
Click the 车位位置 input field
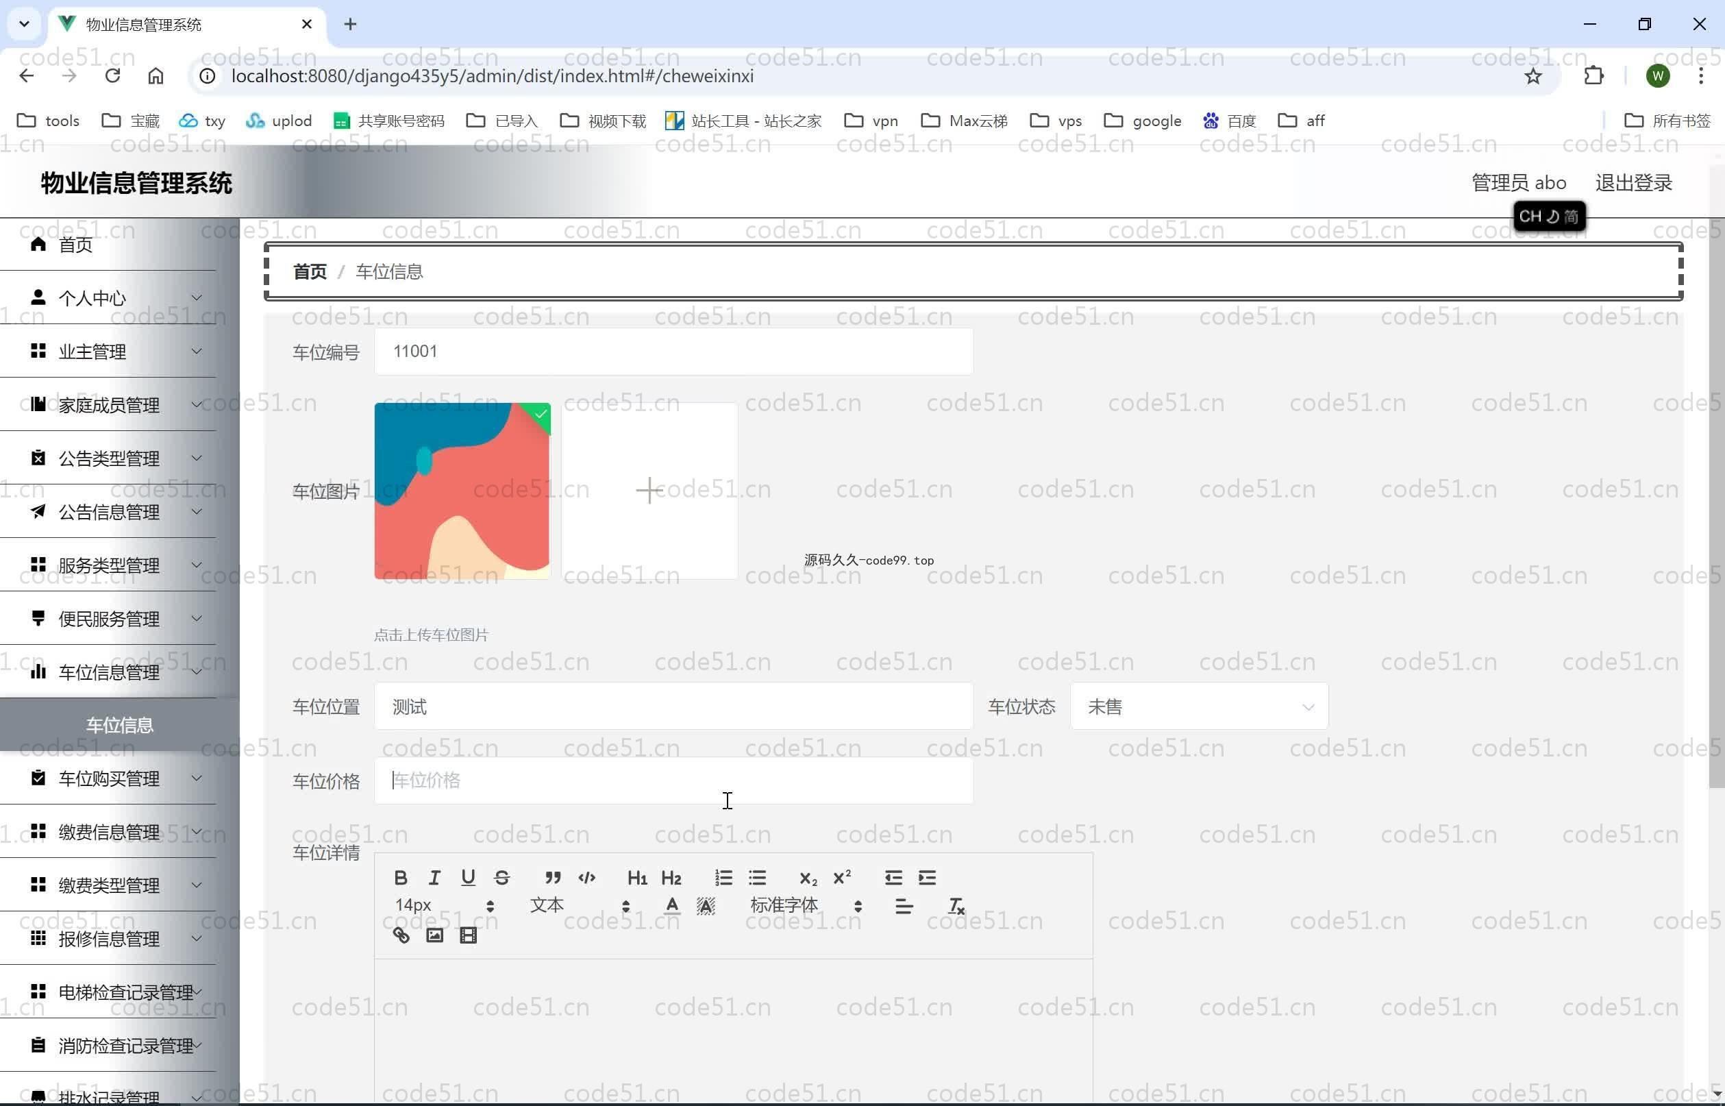click(x=673, y=706)
